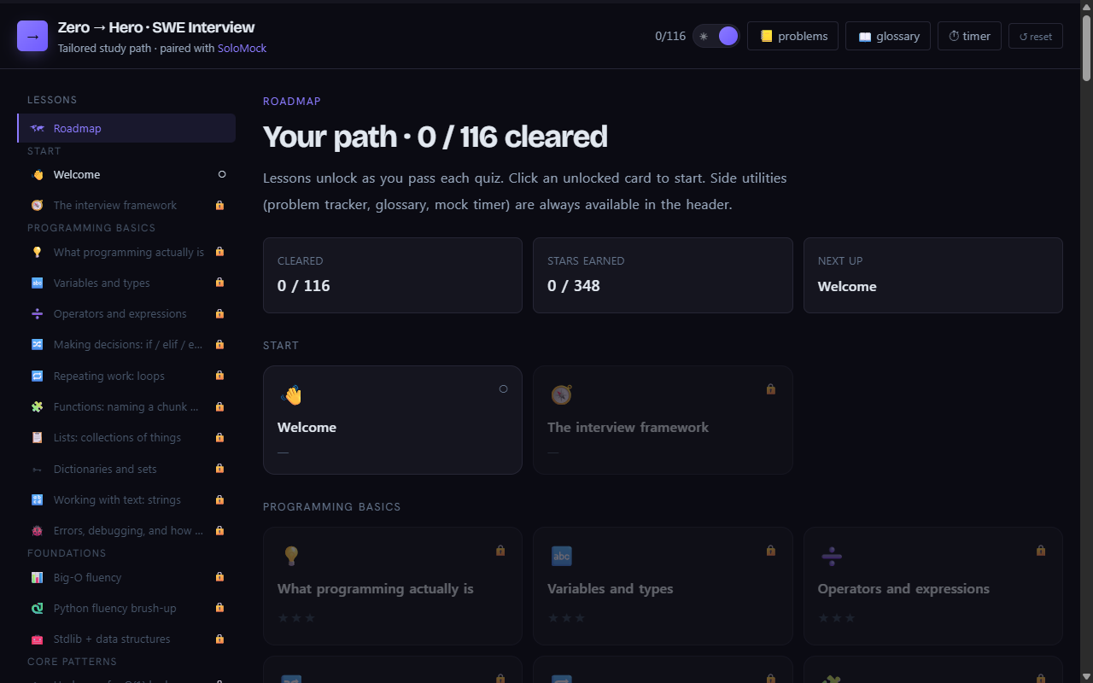Click the status circle beside sidebar Welcome
The height and width of the screenshot is (683, 1093).
point(222,174)
